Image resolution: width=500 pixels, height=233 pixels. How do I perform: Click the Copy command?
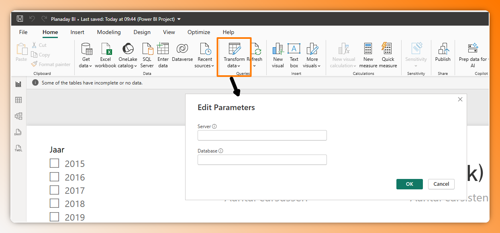point(41,55)
